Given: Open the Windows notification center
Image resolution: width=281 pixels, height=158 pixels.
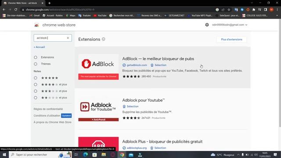Looking at the screenshot, I should coord(275,154).
